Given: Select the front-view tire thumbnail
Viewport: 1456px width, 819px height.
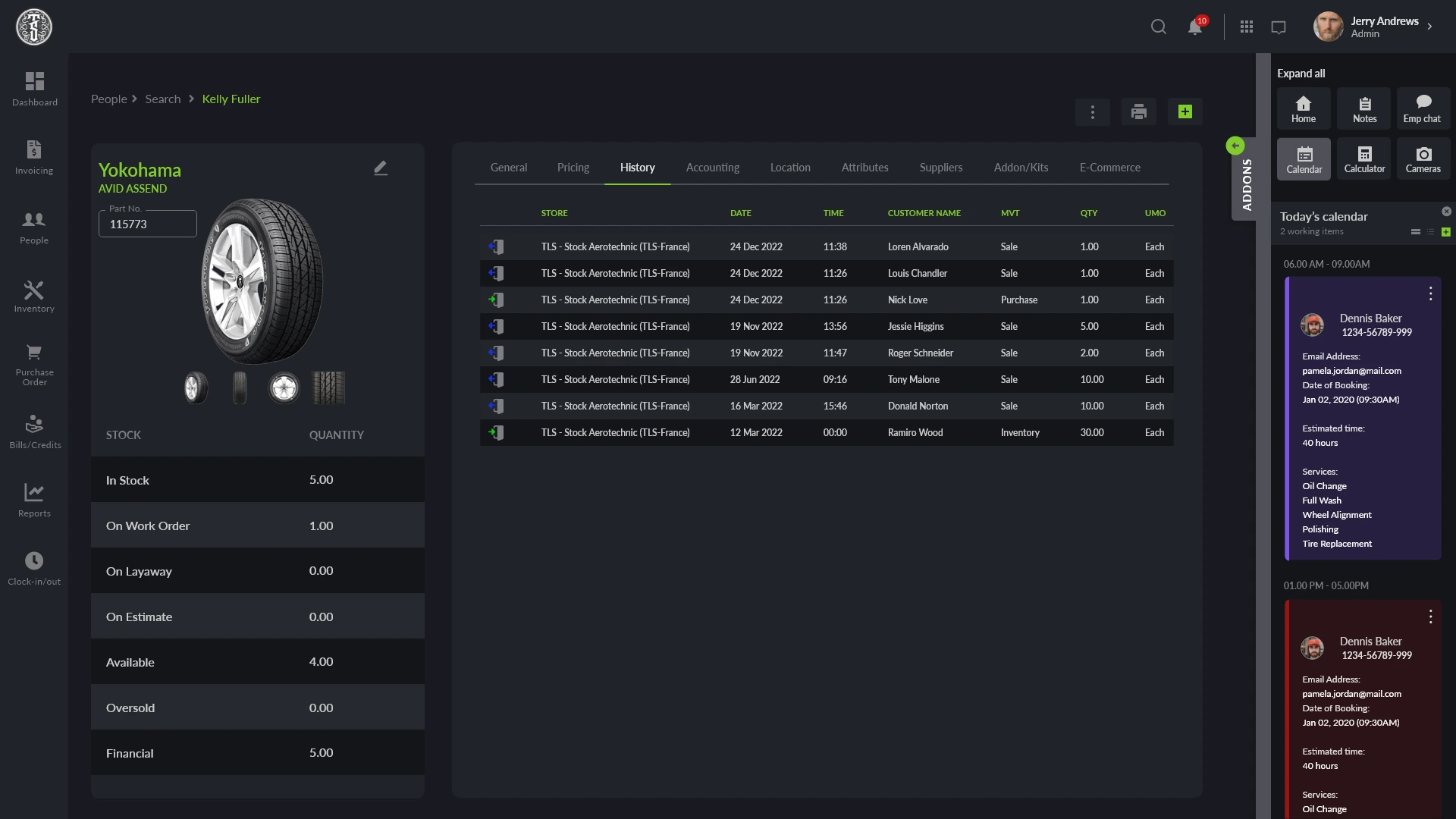Looking at the screenshot, I should [240, 388].
